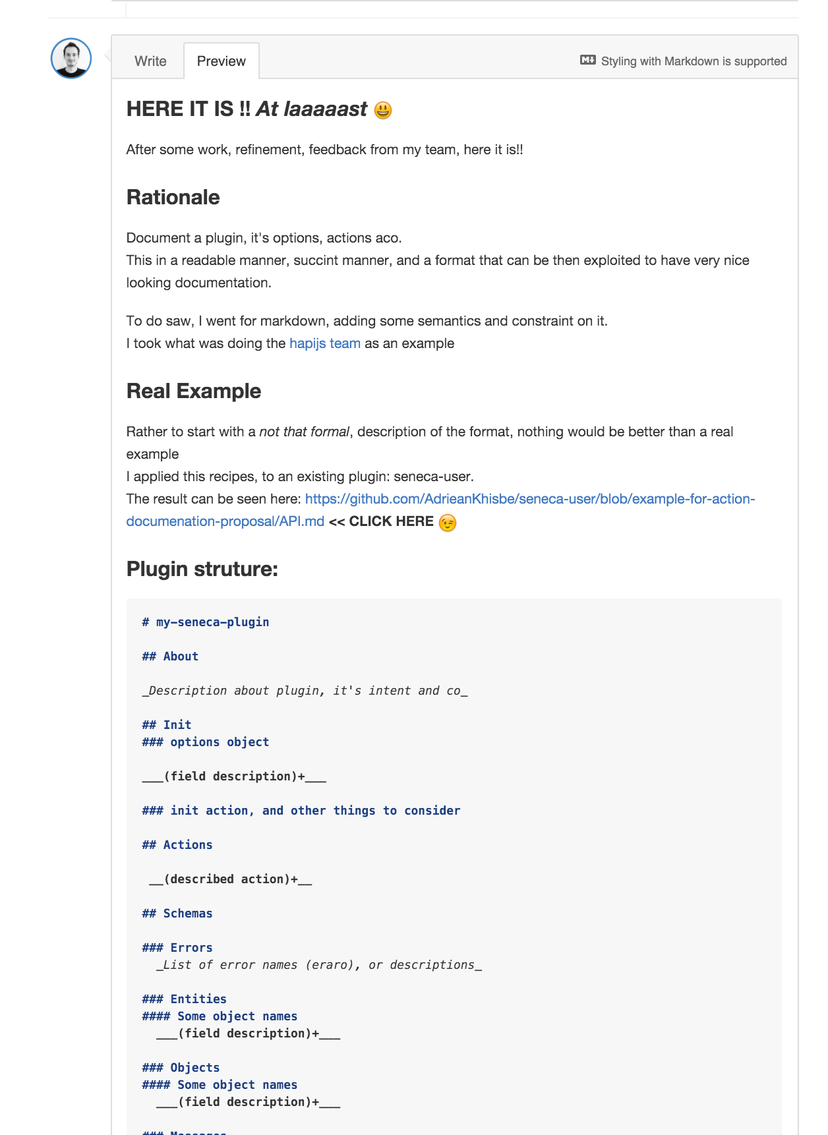This screenshot has height=1135, width=828.
Task: Open the hapijs team link
Action: pos(325,343)
